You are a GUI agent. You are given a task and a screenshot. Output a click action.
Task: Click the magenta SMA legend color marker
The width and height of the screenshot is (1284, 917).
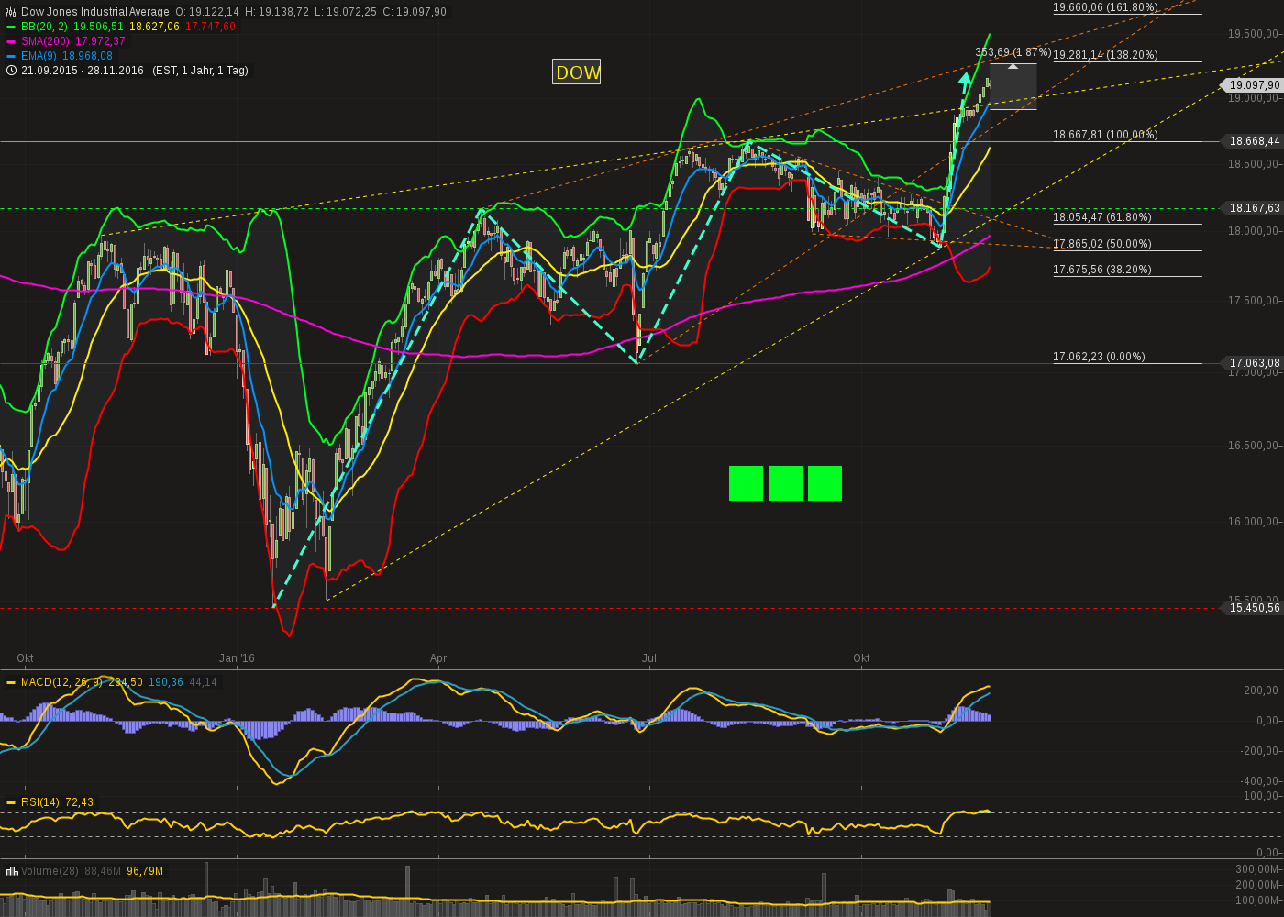(11, 41)
